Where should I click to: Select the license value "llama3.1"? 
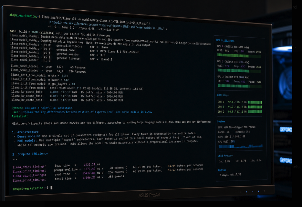[x=106, y=59]
